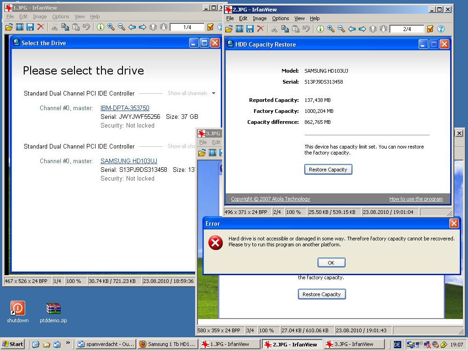The width and height of the screenshot is (468, 351).
Task: Click the DE language indicator in the tray
Action: pyautogui.click(x=397, y=345)
